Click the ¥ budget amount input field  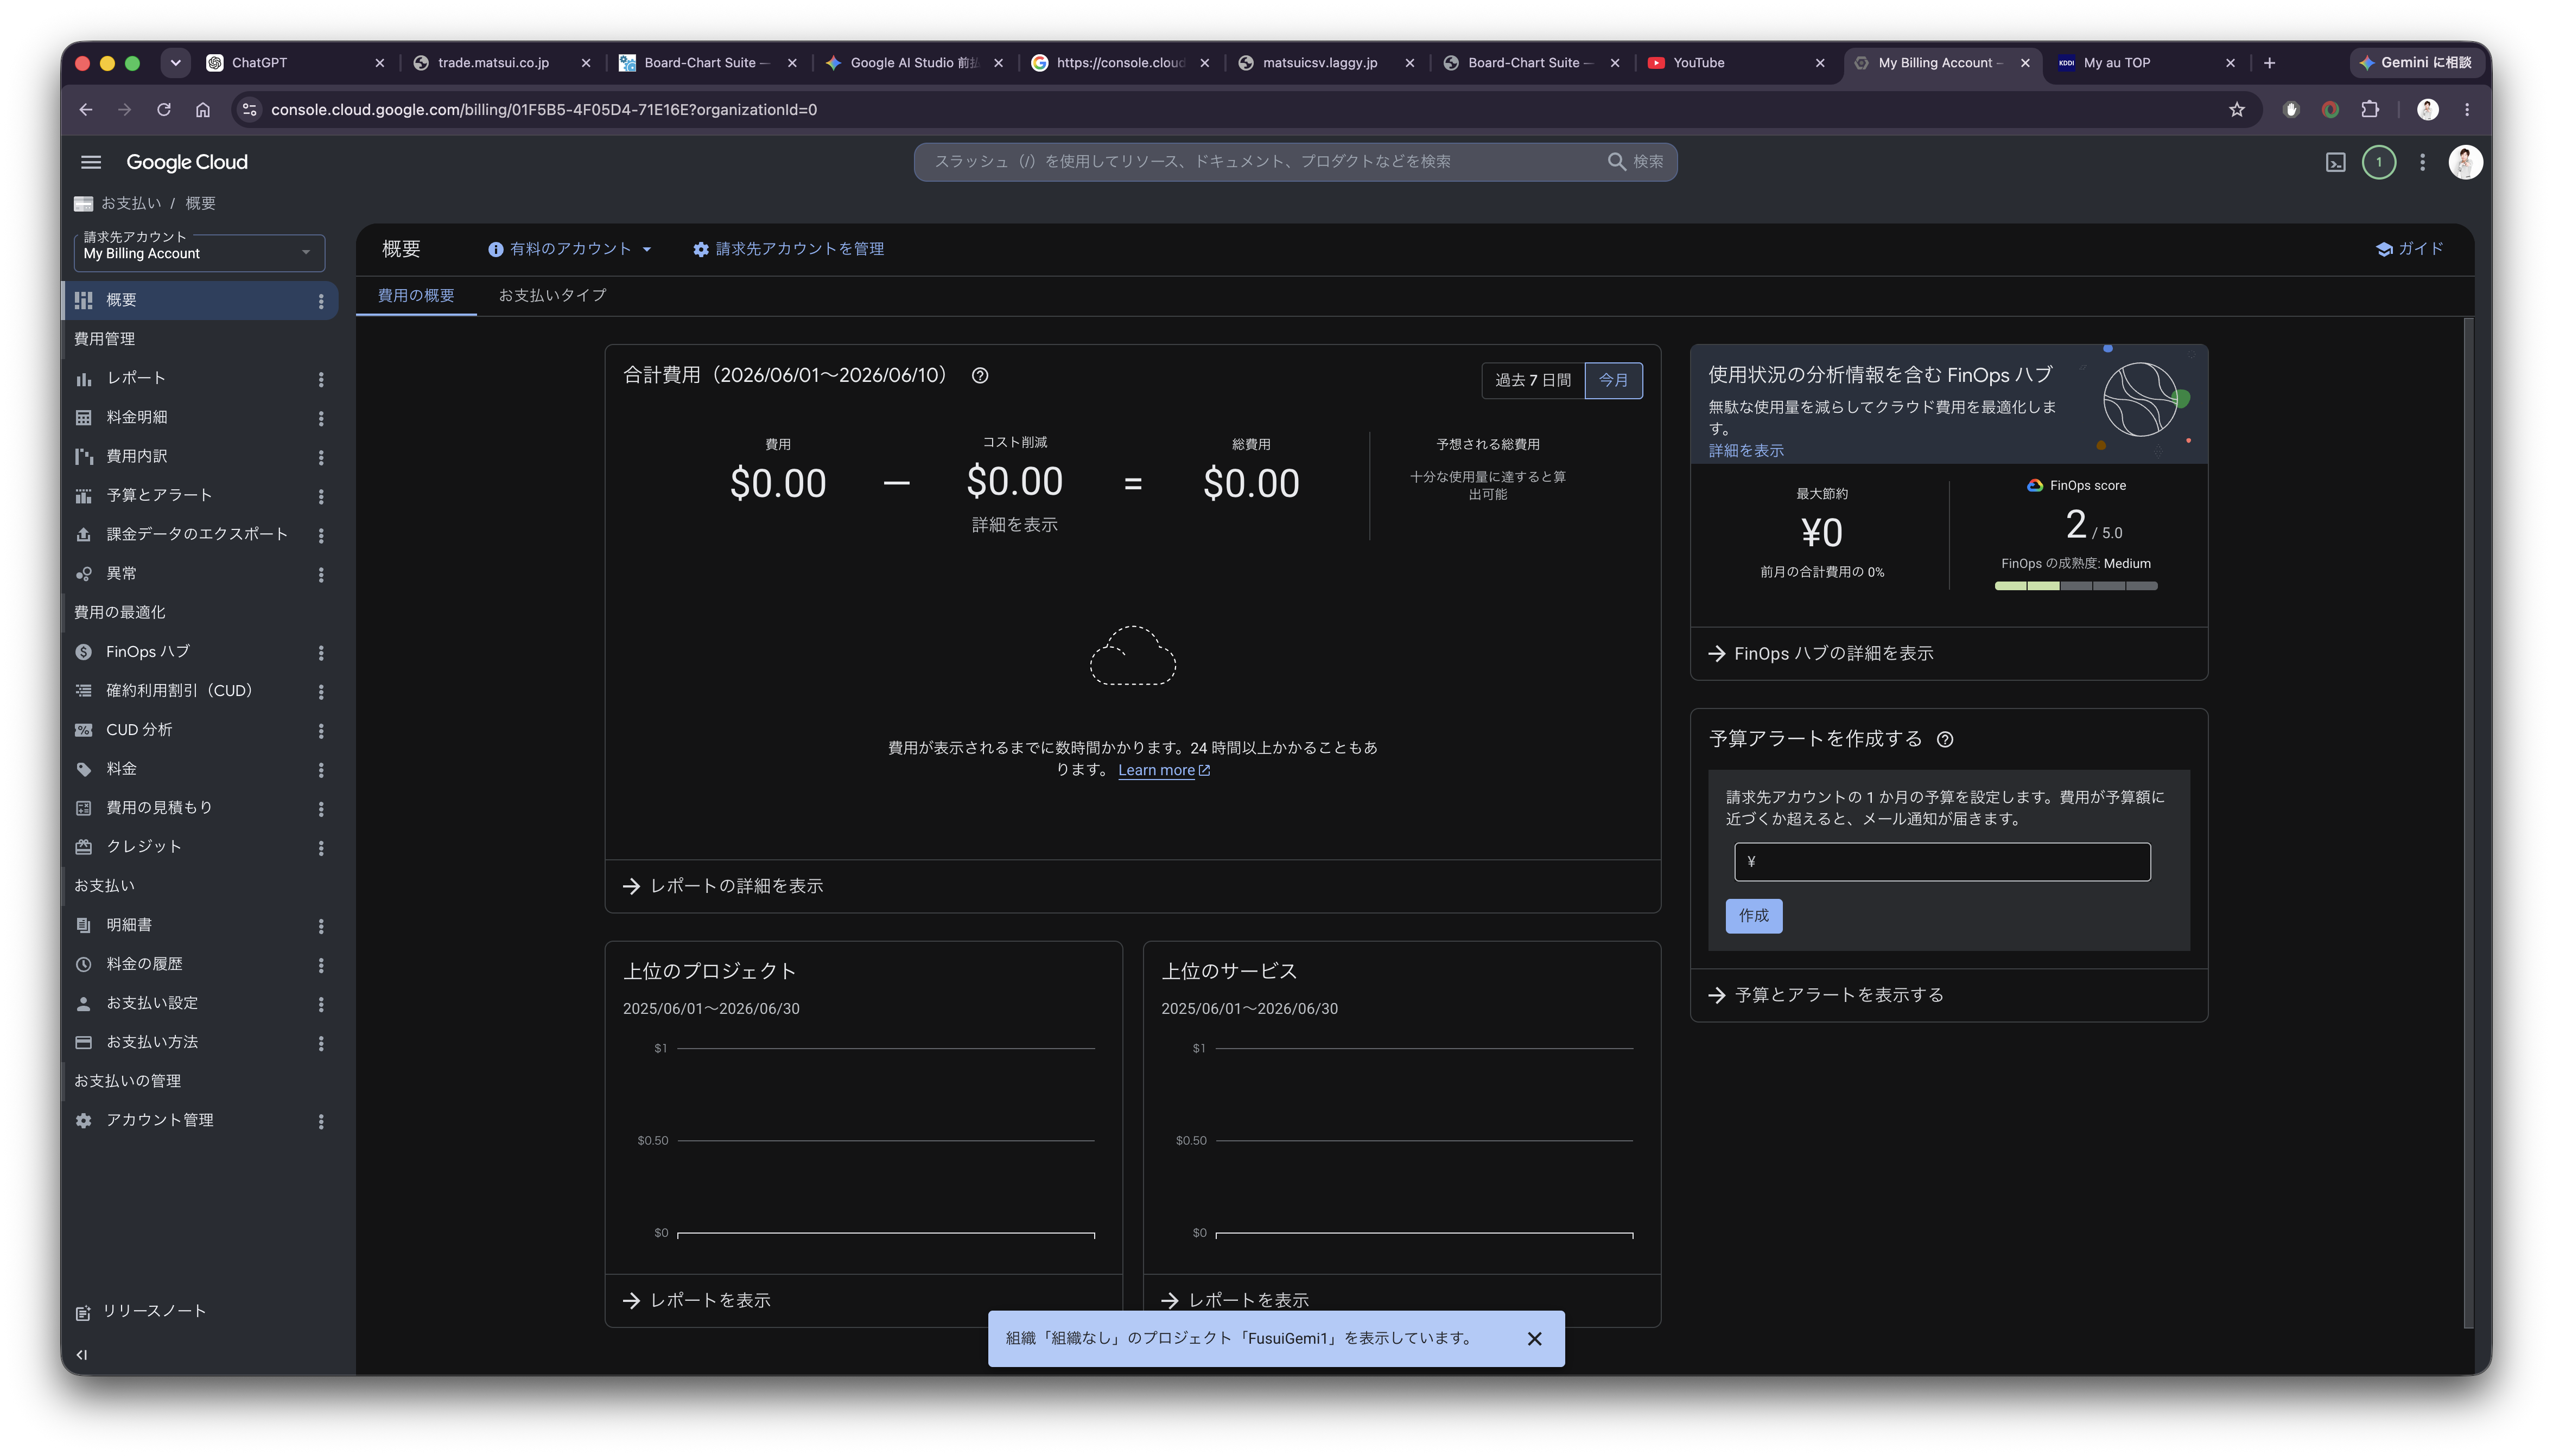point(1942,861)
